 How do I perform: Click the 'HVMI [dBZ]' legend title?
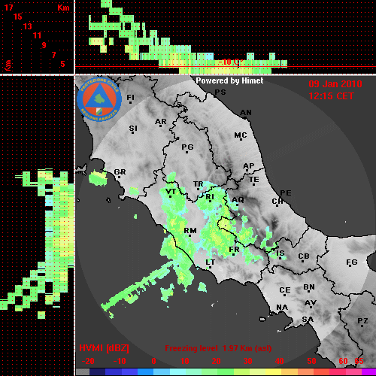coord(104,348)
